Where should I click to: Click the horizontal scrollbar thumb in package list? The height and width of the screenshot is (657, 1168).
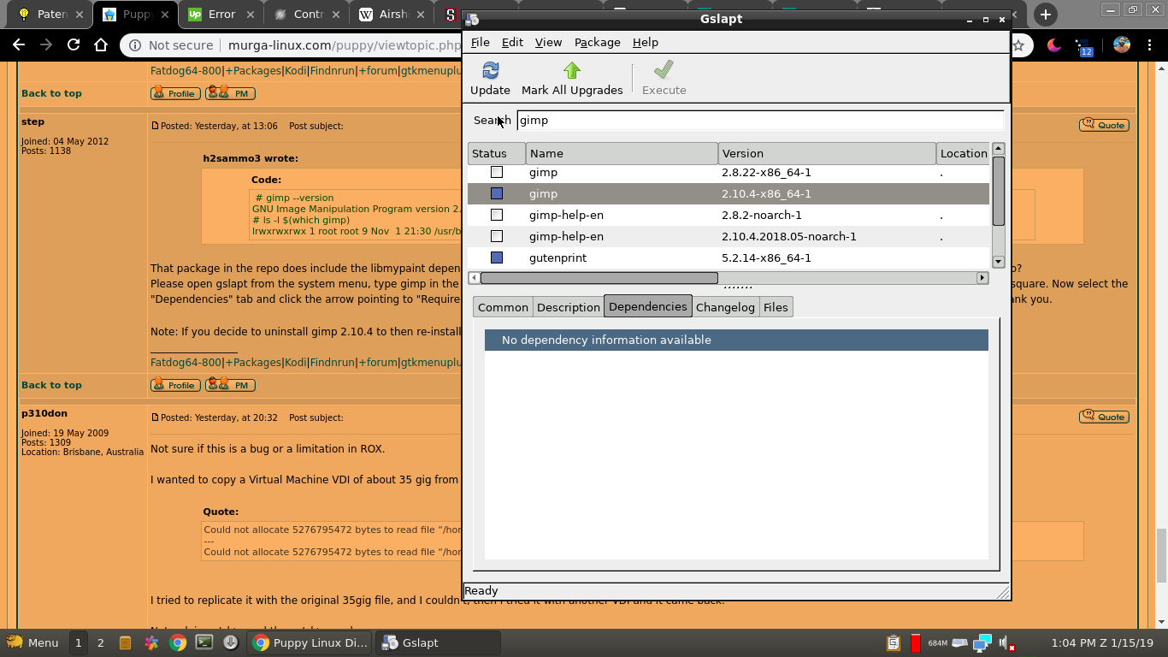(599, 278)
